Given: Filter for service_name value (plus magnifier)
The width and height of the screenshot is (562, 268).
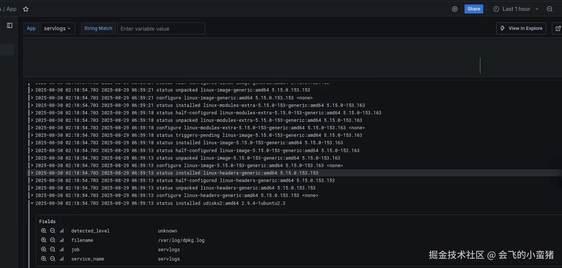Looking at the screenshot, I should pyautogui.click(x=44, y=259).
